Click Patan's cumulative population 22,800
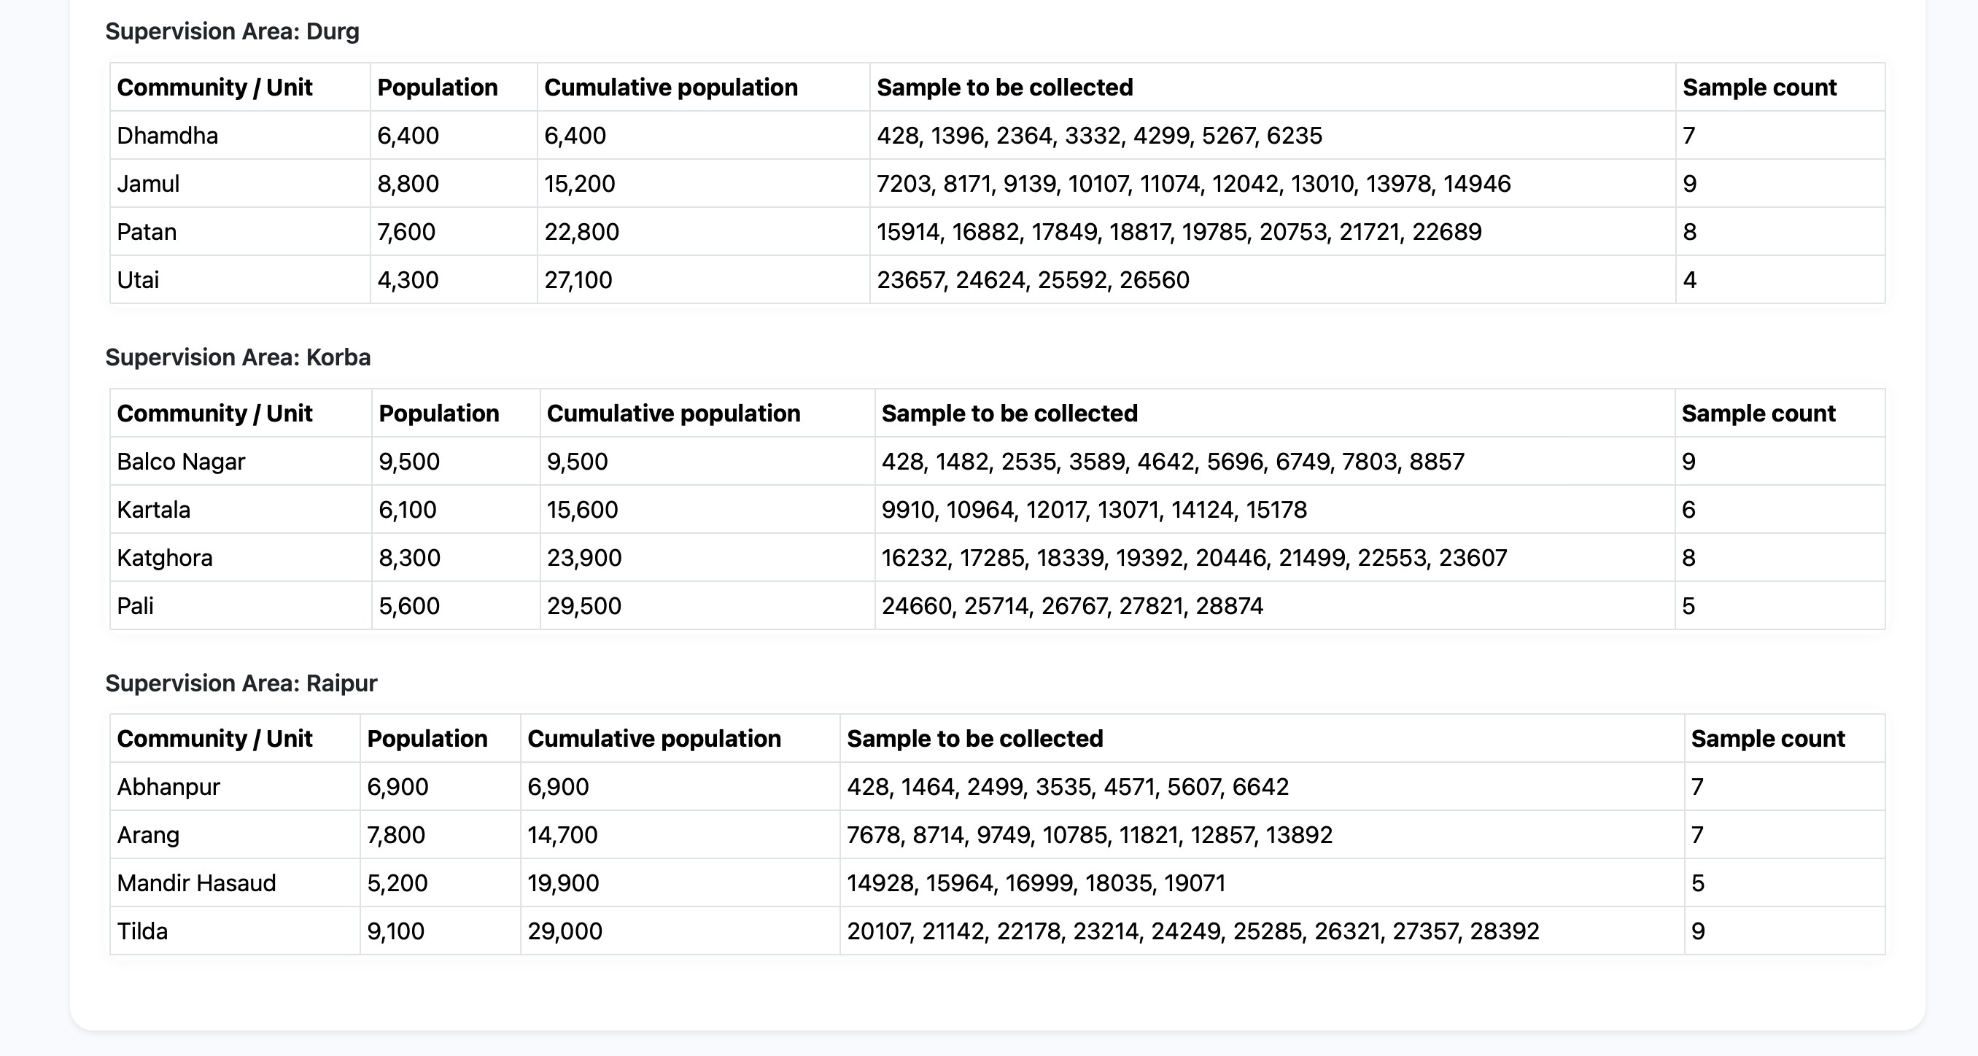This screenshot has width=1978, height=1056. [x=581, y=232]
